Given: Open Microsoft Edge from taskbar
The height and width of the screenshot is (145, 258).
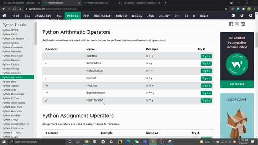Looking at the screenshot, I should click(128, 141).
